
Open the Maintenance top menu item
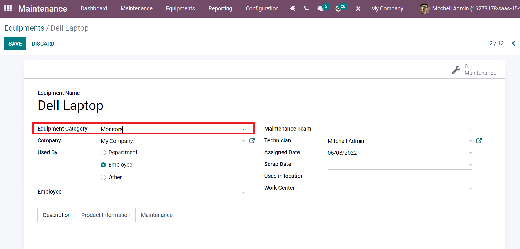tap(137, 8)
